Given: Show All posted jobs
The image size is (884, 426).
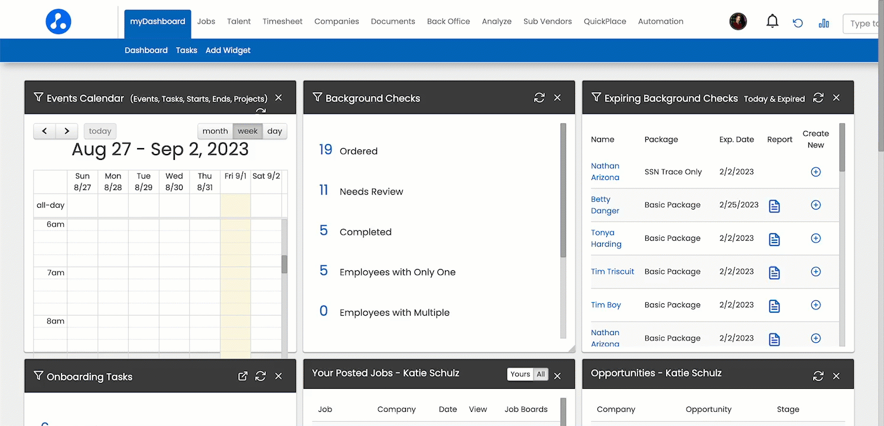Looking at the screenshot, I should tap(541, 374).
